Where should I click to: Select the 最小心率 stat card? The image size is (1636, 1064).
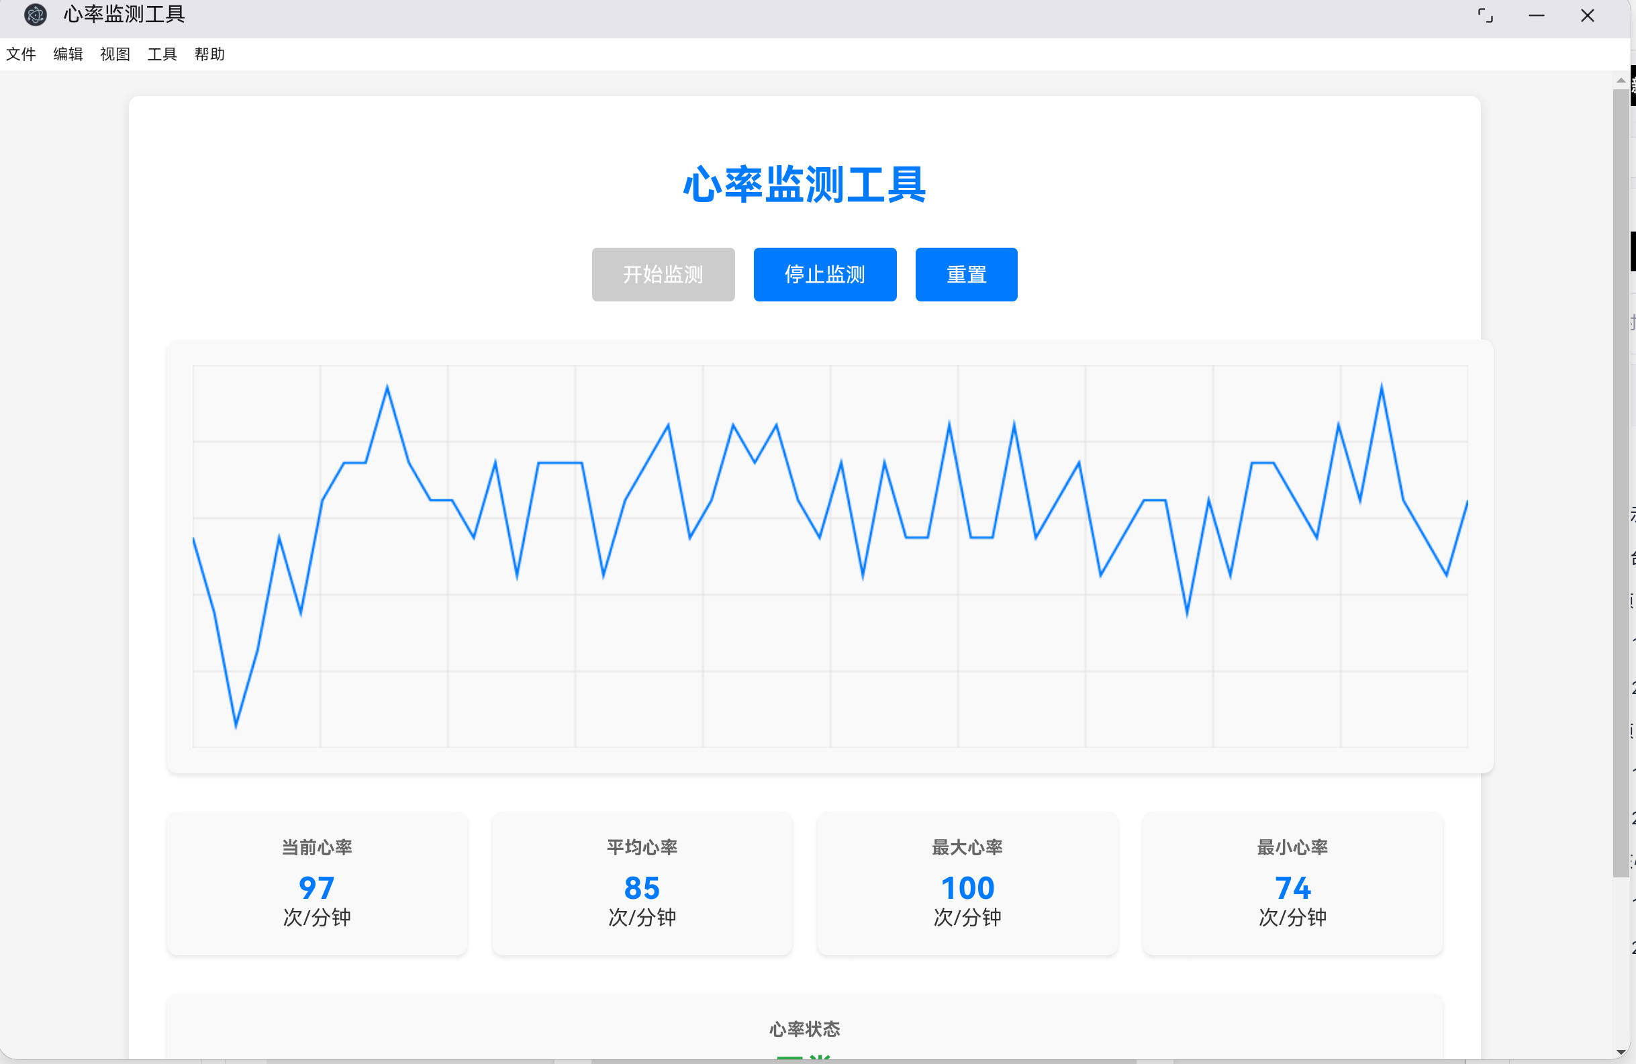[1292, 885]
